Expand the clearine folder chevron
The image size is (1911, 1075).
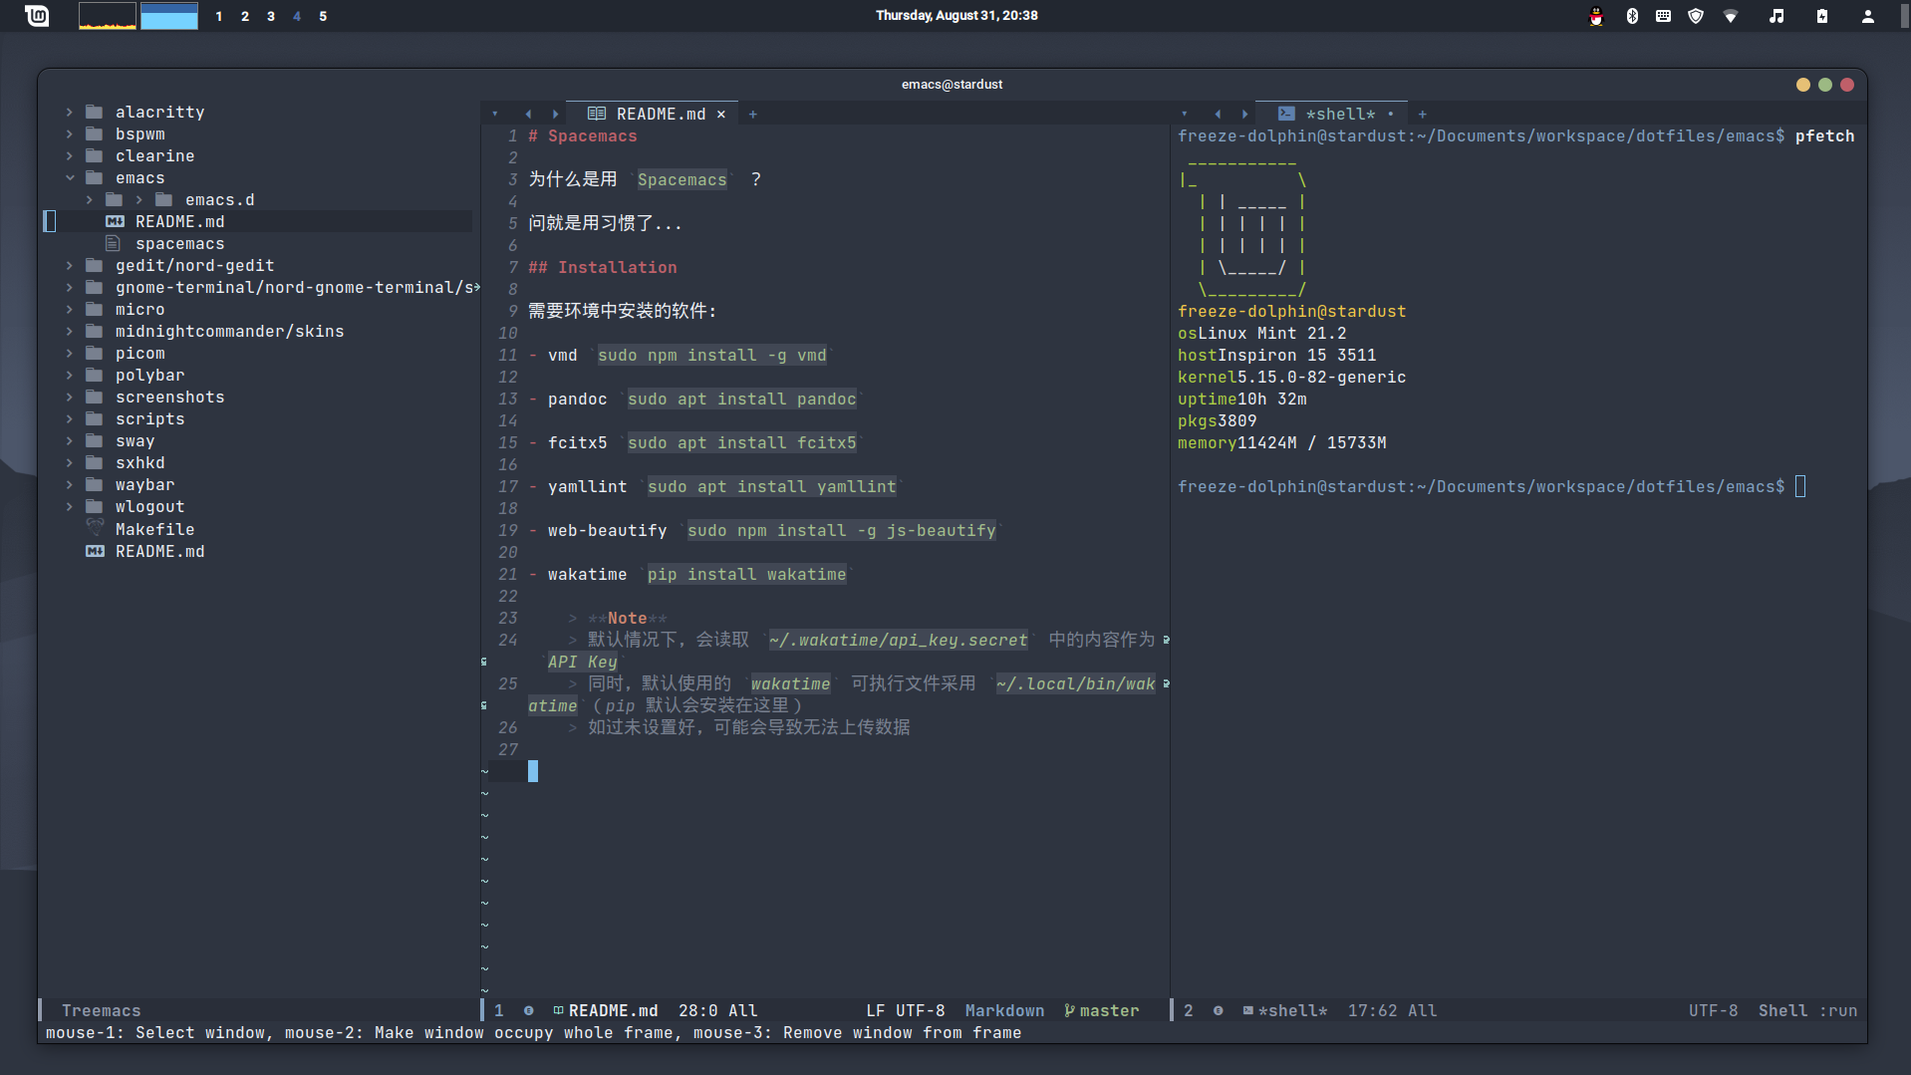point(69,155)
